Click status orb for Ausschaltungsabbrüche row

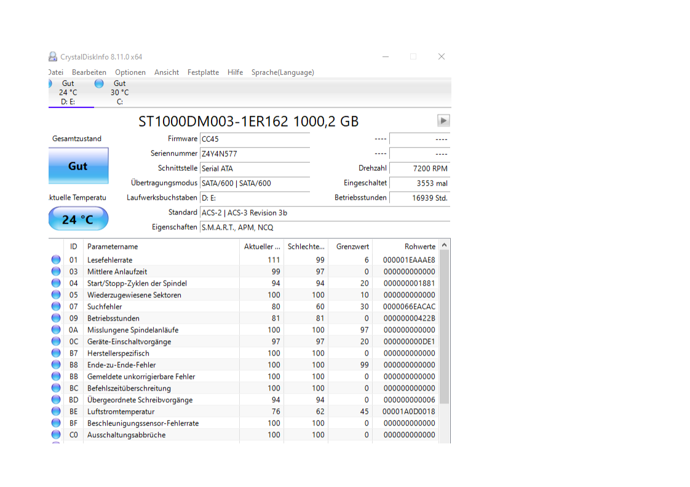coord(56,435)
